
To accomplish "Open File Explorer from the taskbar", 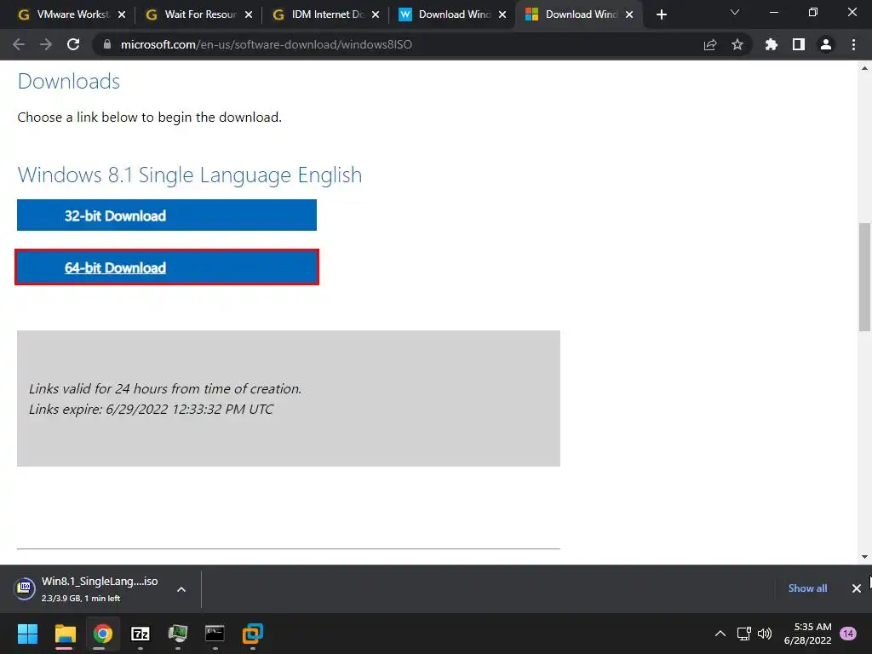I will point(65,634).
